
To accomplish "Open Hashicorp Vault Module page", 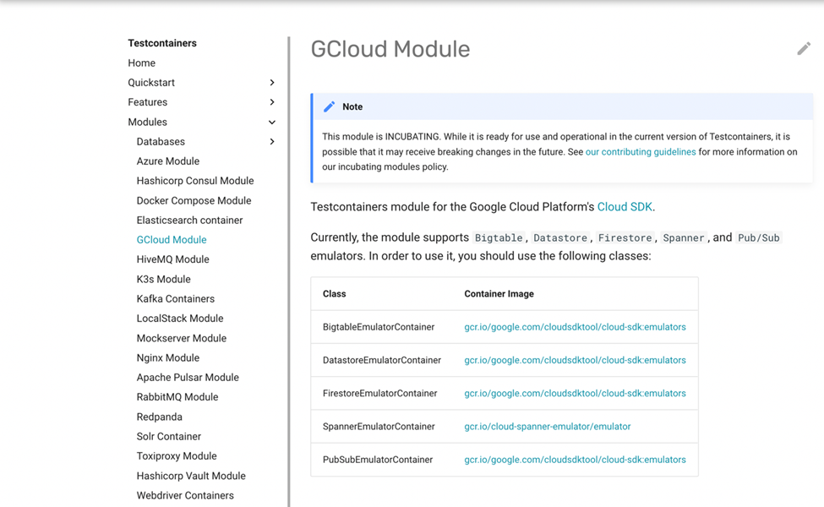I will point(191,476).
